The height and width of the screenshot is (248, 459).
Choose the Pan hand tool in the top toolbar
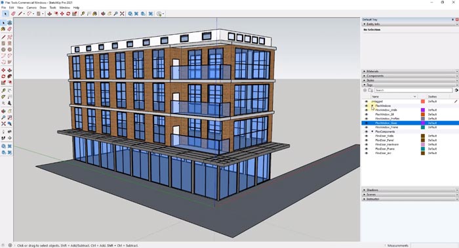110,14
